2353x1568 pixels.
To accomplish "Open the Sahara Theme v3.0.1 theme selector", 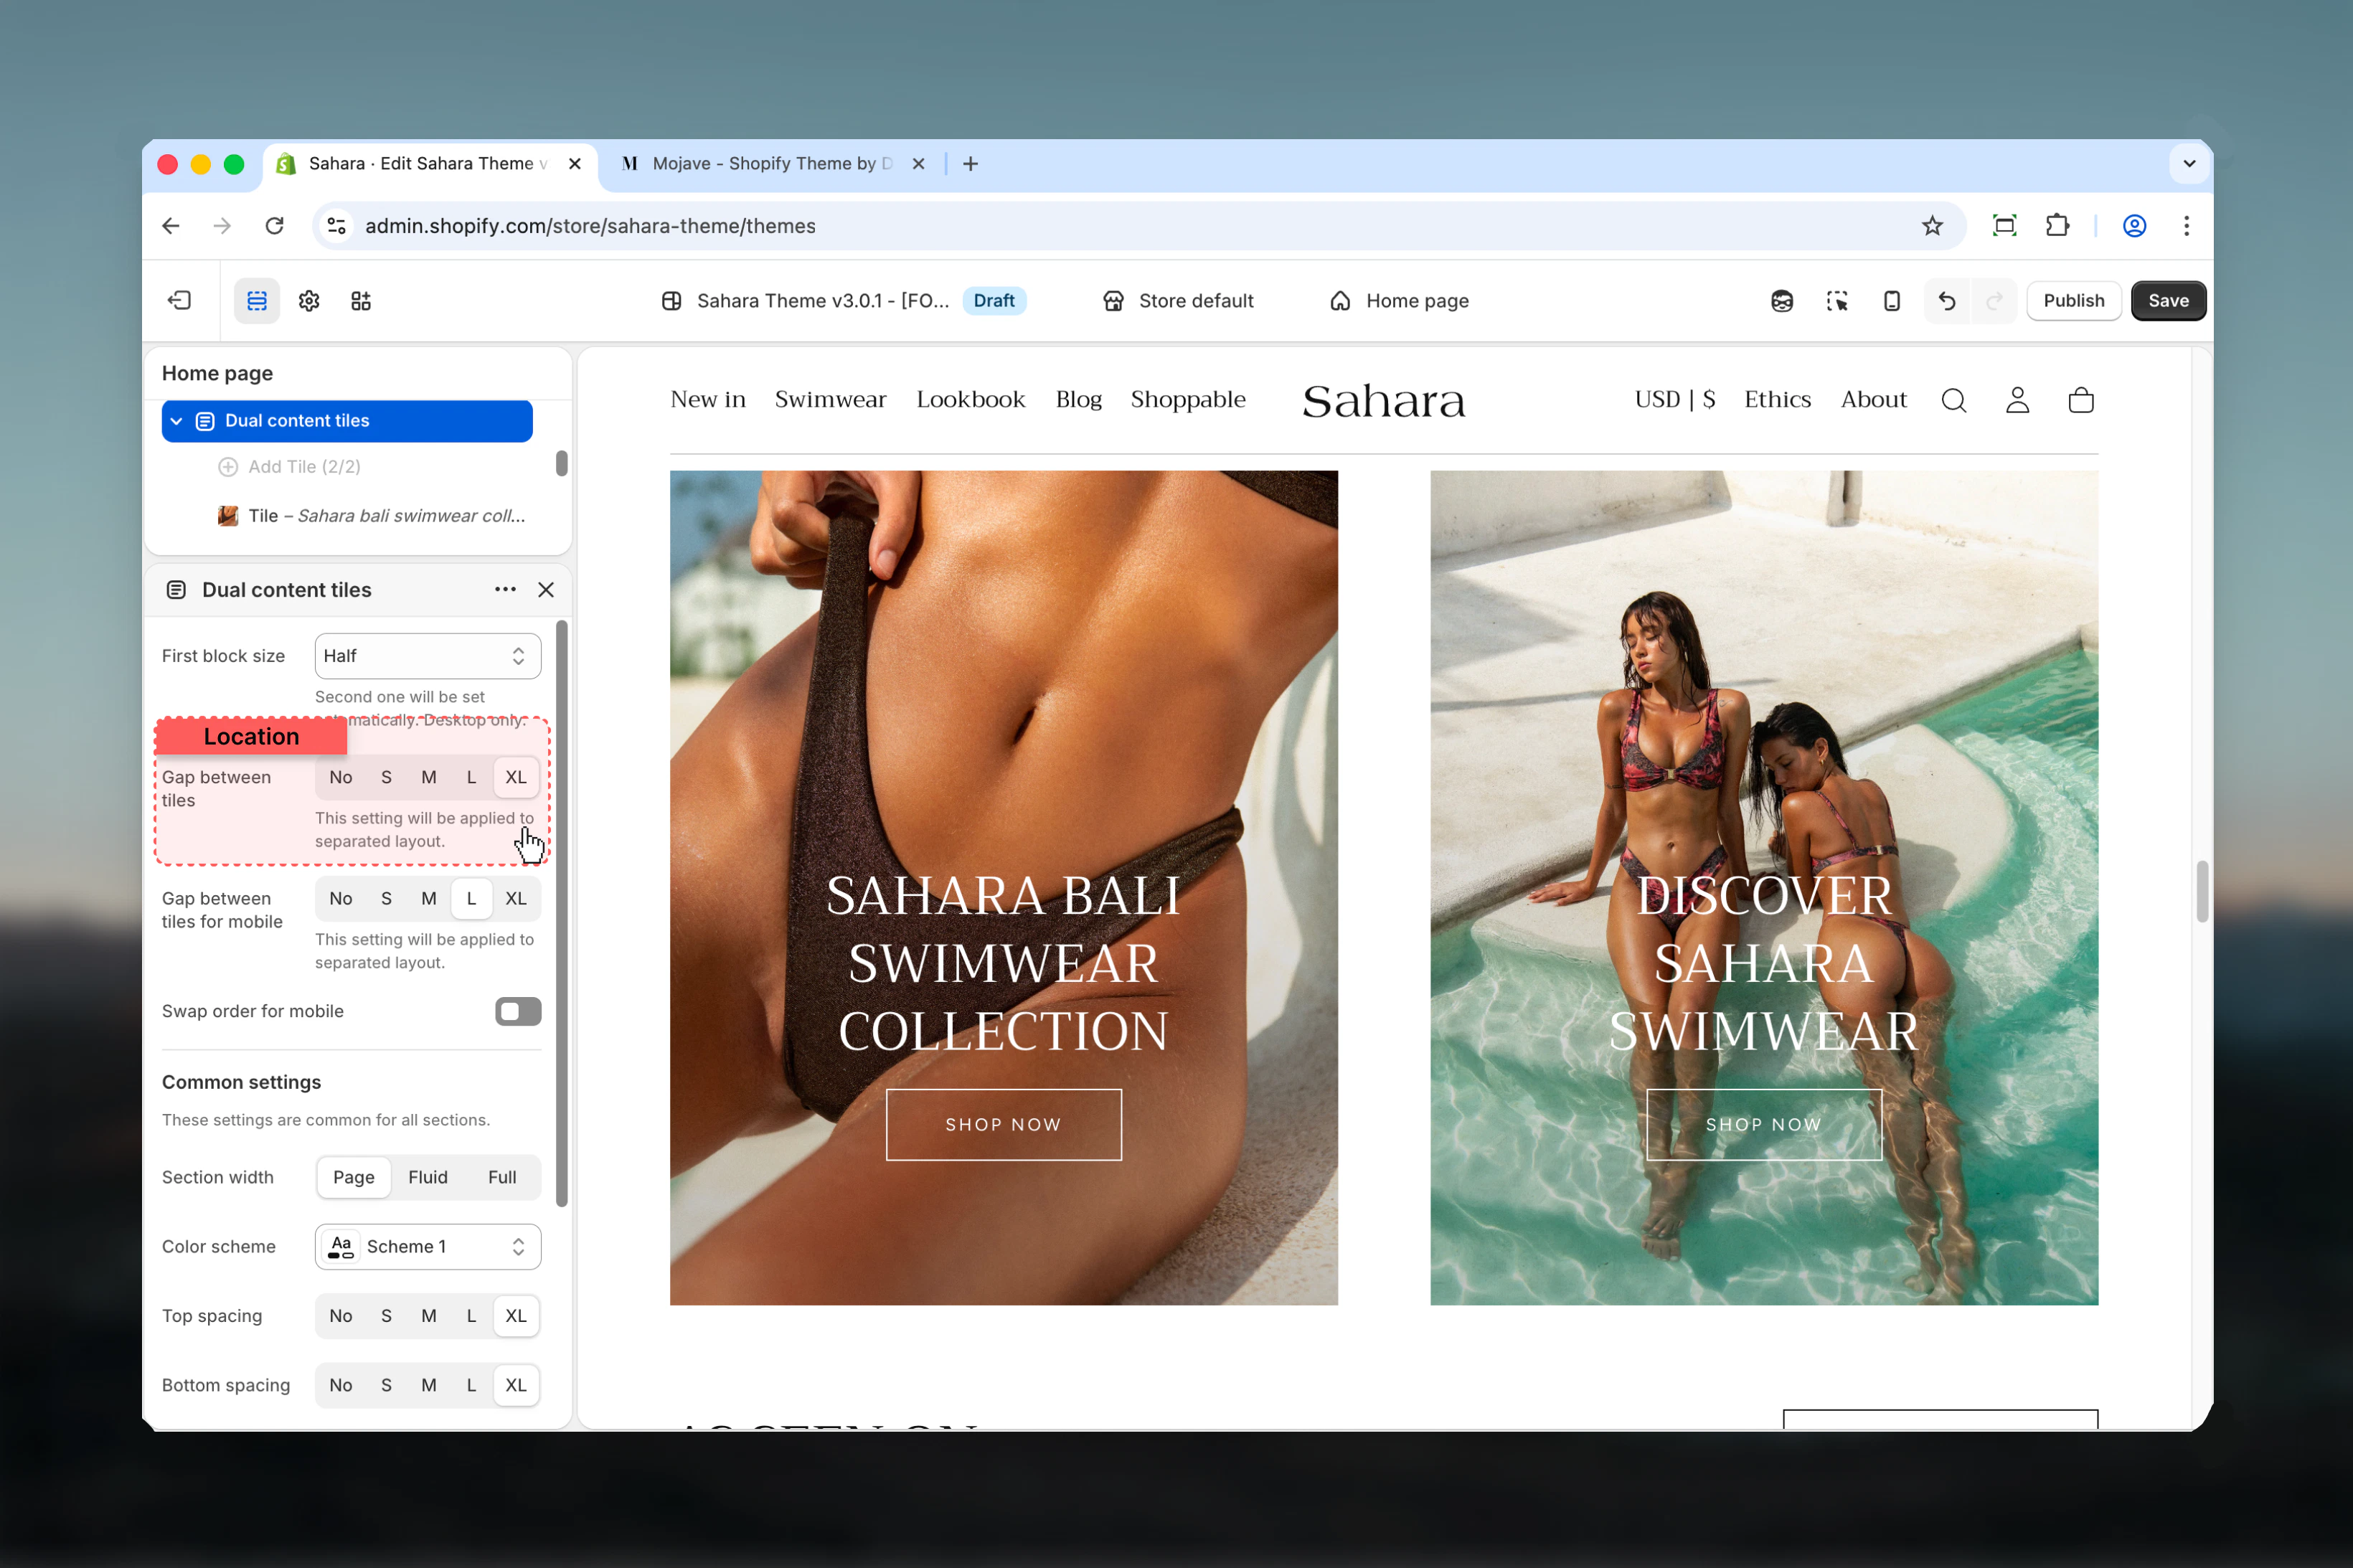I will pyautogui.click(x=843, y=301).
